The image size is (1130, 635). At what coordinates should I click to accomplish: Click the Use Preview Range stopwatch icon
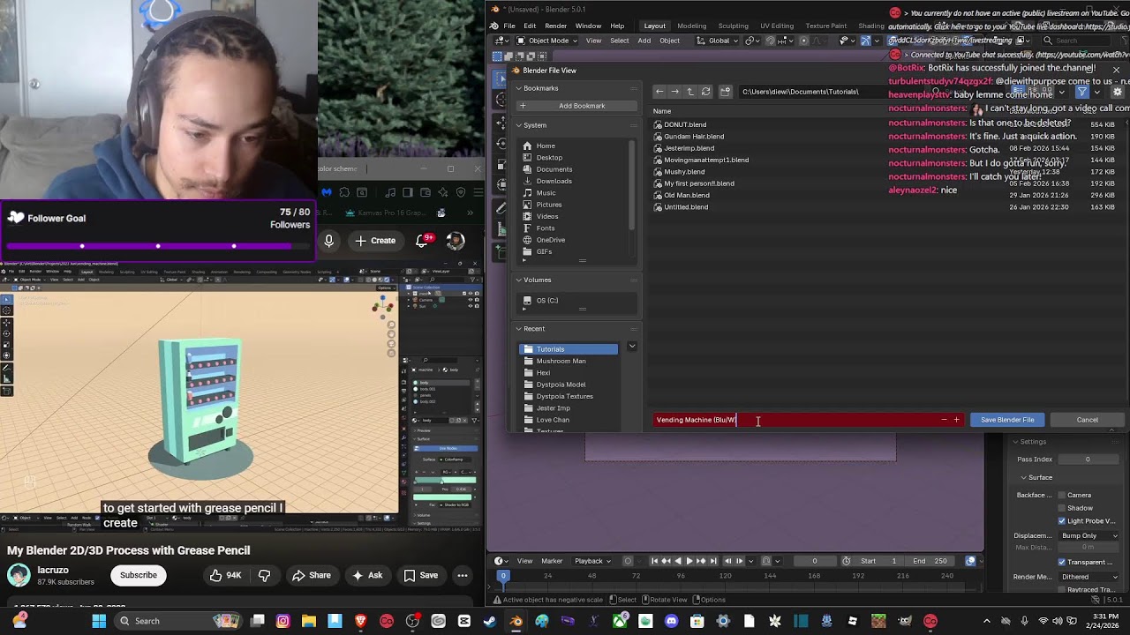click(x=847, y=561)
